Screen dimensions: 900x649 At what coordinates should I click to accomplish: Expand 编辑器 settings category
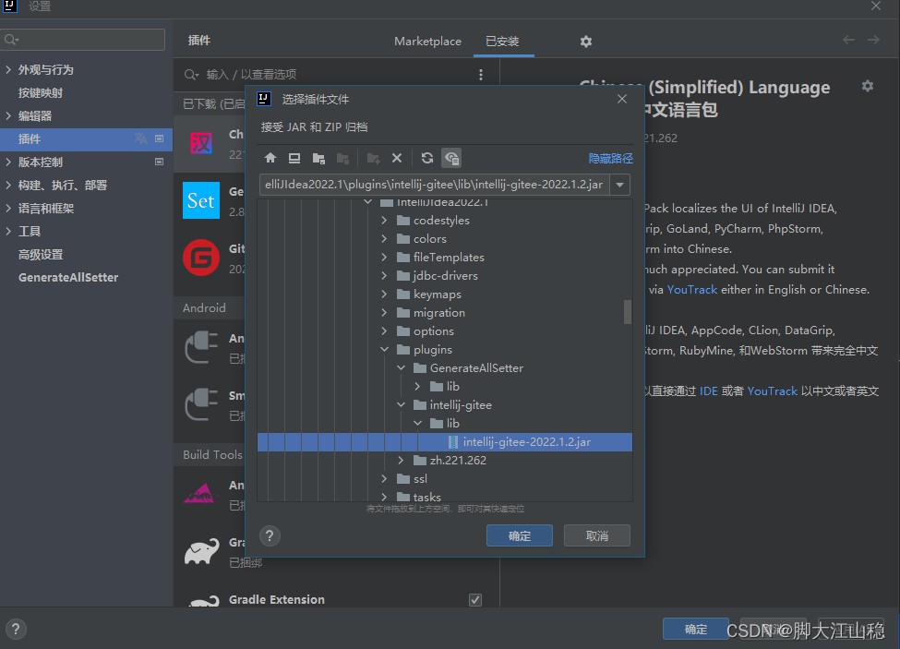pyautogui.click(x=8, y=115)
